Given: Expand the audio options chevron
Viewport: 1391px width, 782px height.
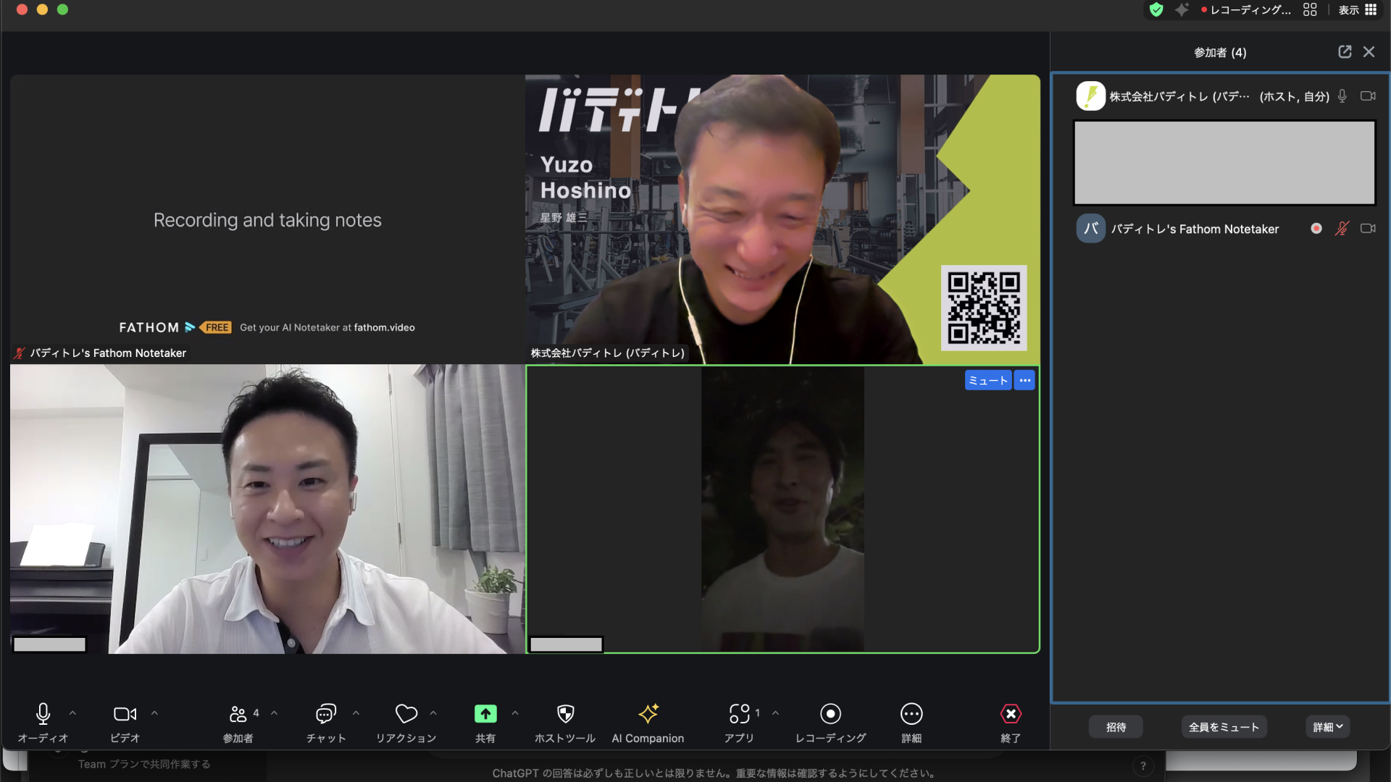Looking at the screenshot, I should point(72,713).
